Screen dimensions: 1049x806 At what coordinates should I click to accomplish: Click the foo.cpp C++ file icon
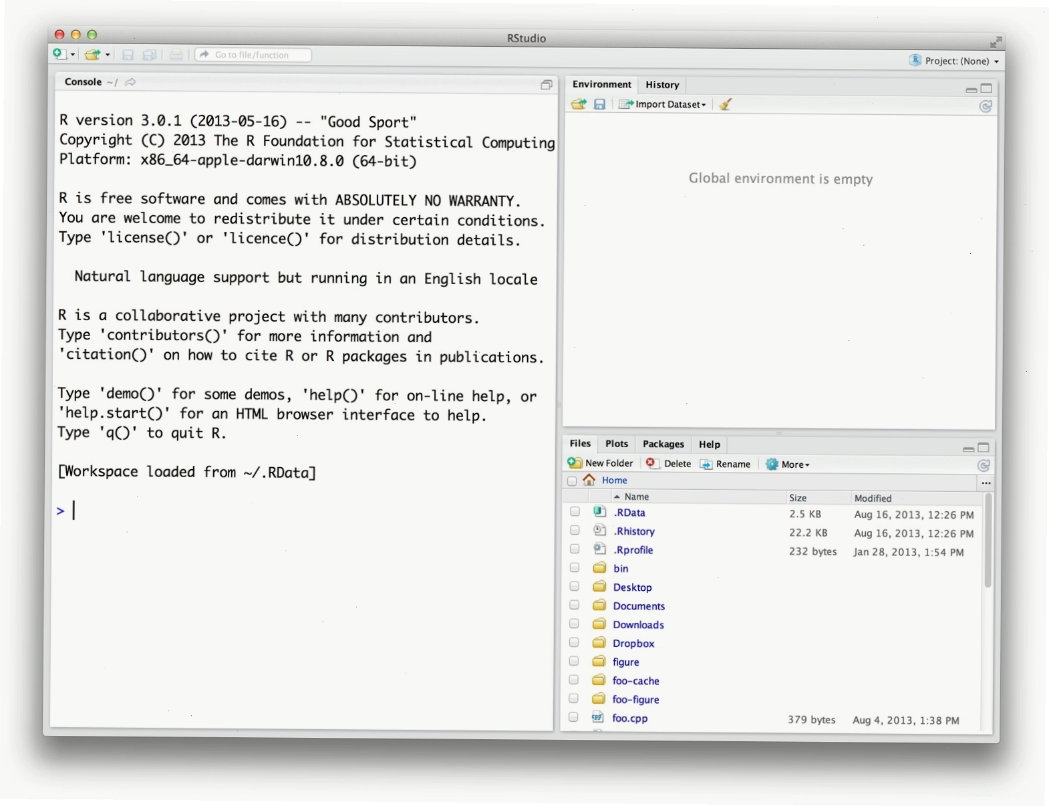[x=597, y=717]
